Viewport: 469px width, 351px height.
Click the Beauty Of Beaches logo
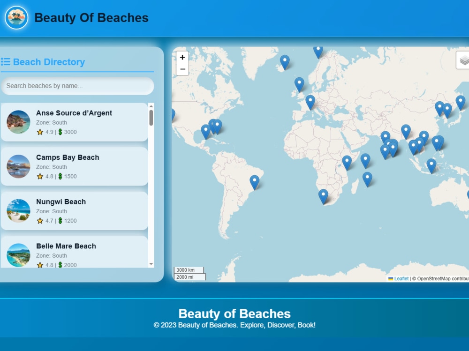[16, 18]
